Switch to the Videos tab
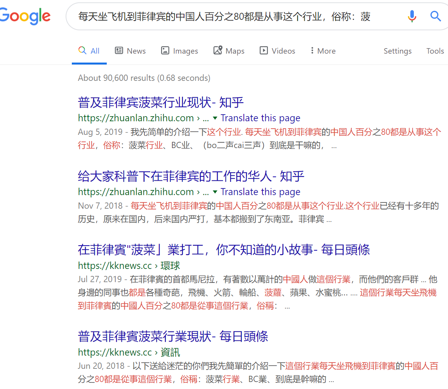 click(x=278, y=51)
